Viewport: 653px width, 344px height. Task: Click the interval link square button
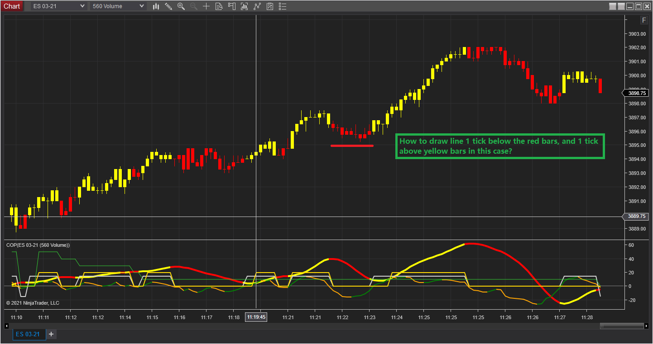coord(621,6)
